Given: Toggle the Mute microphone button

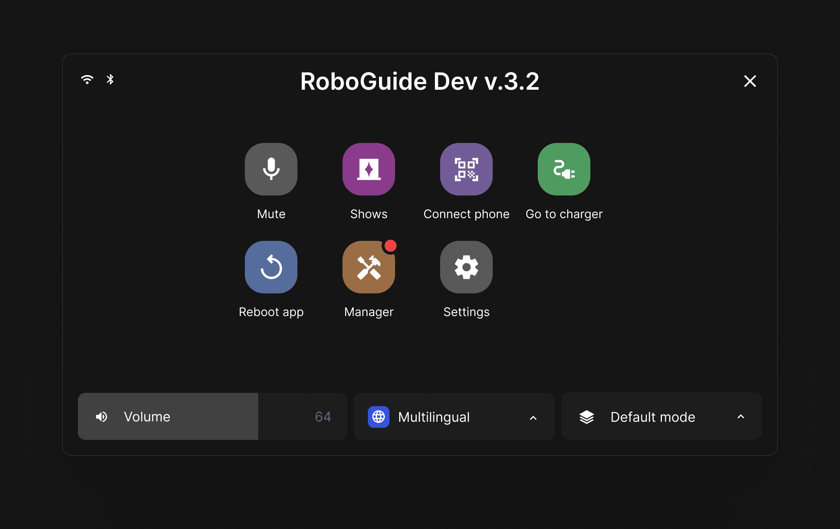Looking at the screenshot, I should [271, 169].
